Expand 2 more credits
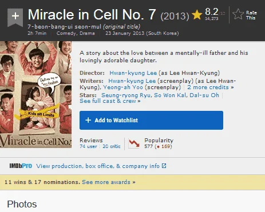Viewport: 265px width, 212px height. pos(211,87)
